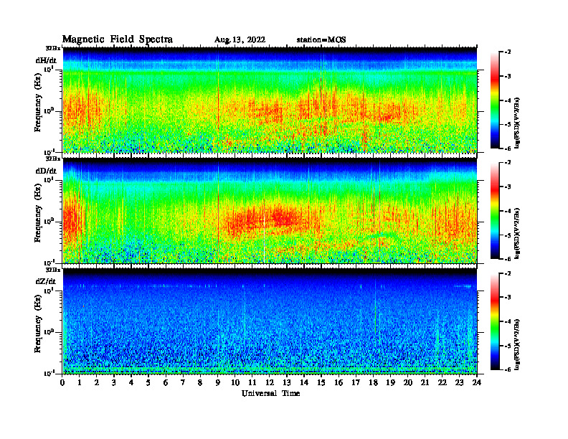This screenshot has height=439, width=568.
Task: Click the hour 10 tick label
Action: point(235,383)
